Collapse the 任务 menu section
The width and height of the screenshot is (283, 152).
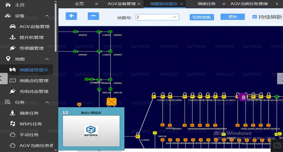(x=47, y=102)
